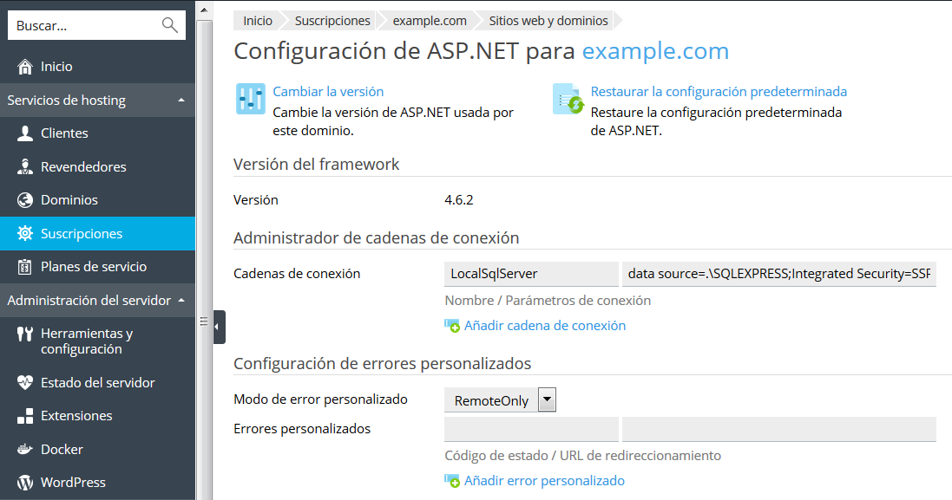The width and height of the screenshot is (952, 500).
Task: Open the Modo de error personalizado dropdown
Action: (547, 399)
